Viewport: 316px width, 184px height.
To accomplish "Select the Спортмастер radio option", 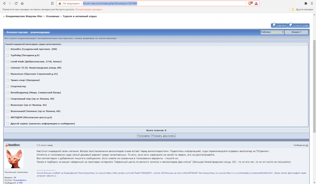I will pyautogui.click(x=8, y=86).
